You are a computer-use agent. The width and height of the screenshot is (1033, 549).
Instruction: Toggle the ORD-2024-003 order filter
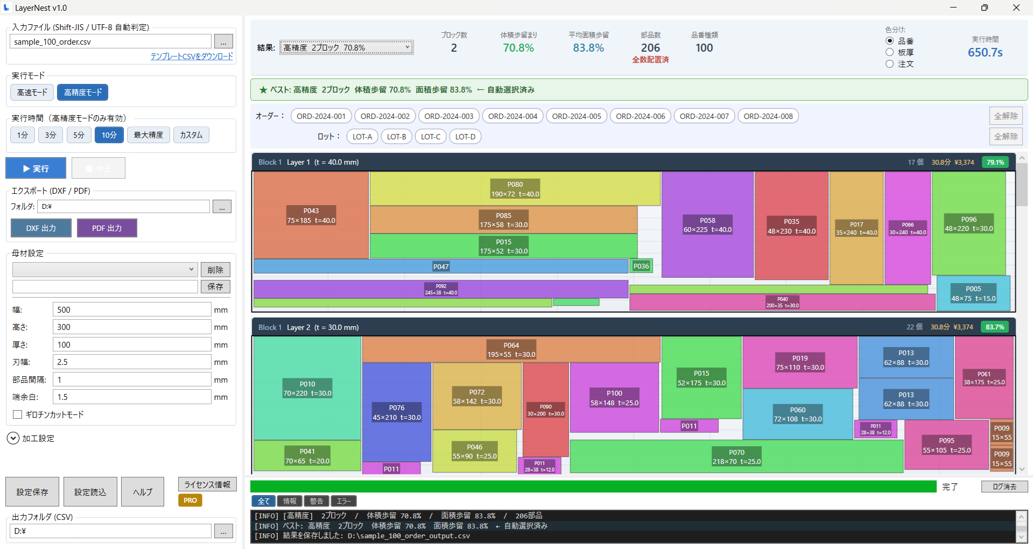448,116
